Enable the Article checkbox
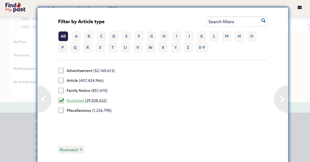This screenshot has width=310, height=162. [x=61, y=81]
